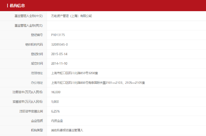The image size is (206, 136).
Task: Select organization code 32089345-0
Action: pos(60,44)
